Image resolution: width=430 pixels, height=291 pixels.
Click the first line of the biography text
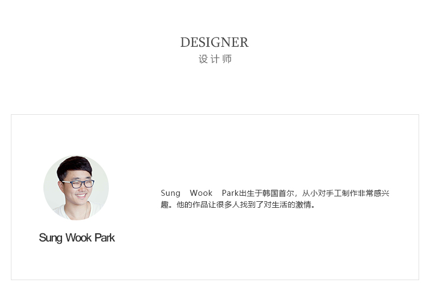pyautogui.click(x=275, y=193)
